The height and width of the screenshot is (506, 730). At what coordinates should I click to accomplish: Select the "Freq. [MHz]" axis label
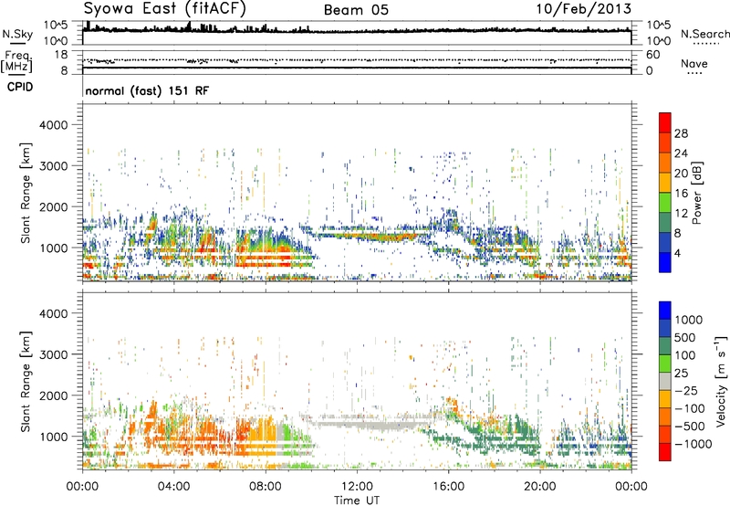17,63
